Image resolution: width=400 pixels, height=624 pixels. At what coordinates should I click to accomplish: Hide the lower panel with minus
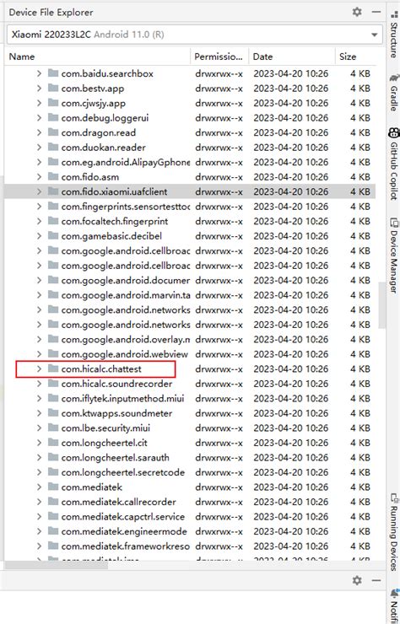376,580
